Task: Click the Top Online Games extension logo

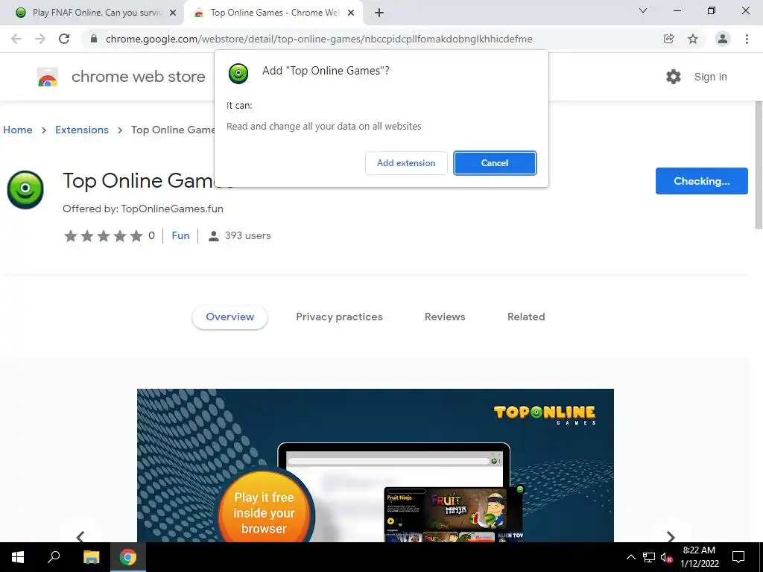Action: coord(25,190)
